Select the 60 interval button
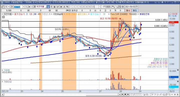The image size is (180, 97). coord(90,7)
